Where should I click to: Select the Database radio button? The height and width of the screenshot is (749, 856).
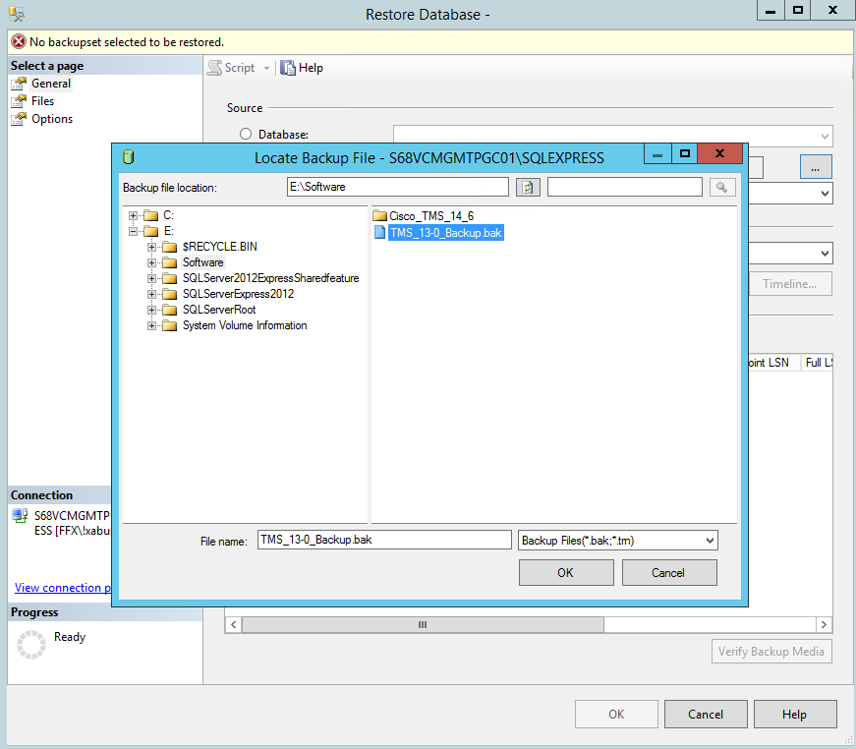pyautogui.click(x=246, y=135)
